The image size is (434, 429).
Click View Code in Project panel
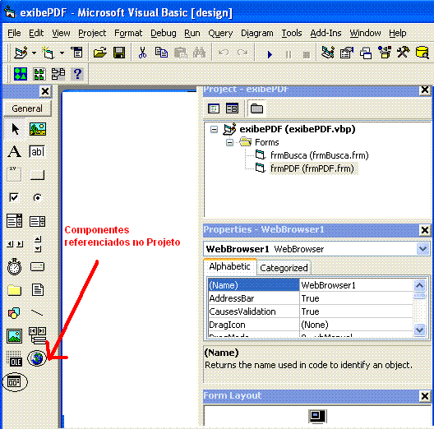(214, 108)
